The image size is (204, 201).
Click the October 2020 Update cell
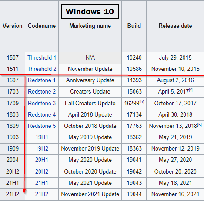pos(90,171)
